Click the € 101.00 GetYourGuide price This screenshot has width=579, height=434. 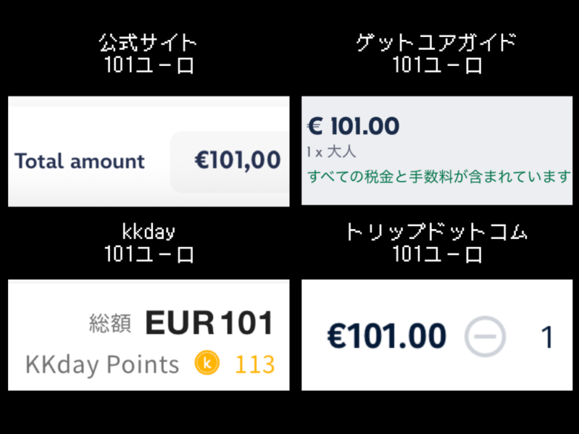tap(353, 126)
